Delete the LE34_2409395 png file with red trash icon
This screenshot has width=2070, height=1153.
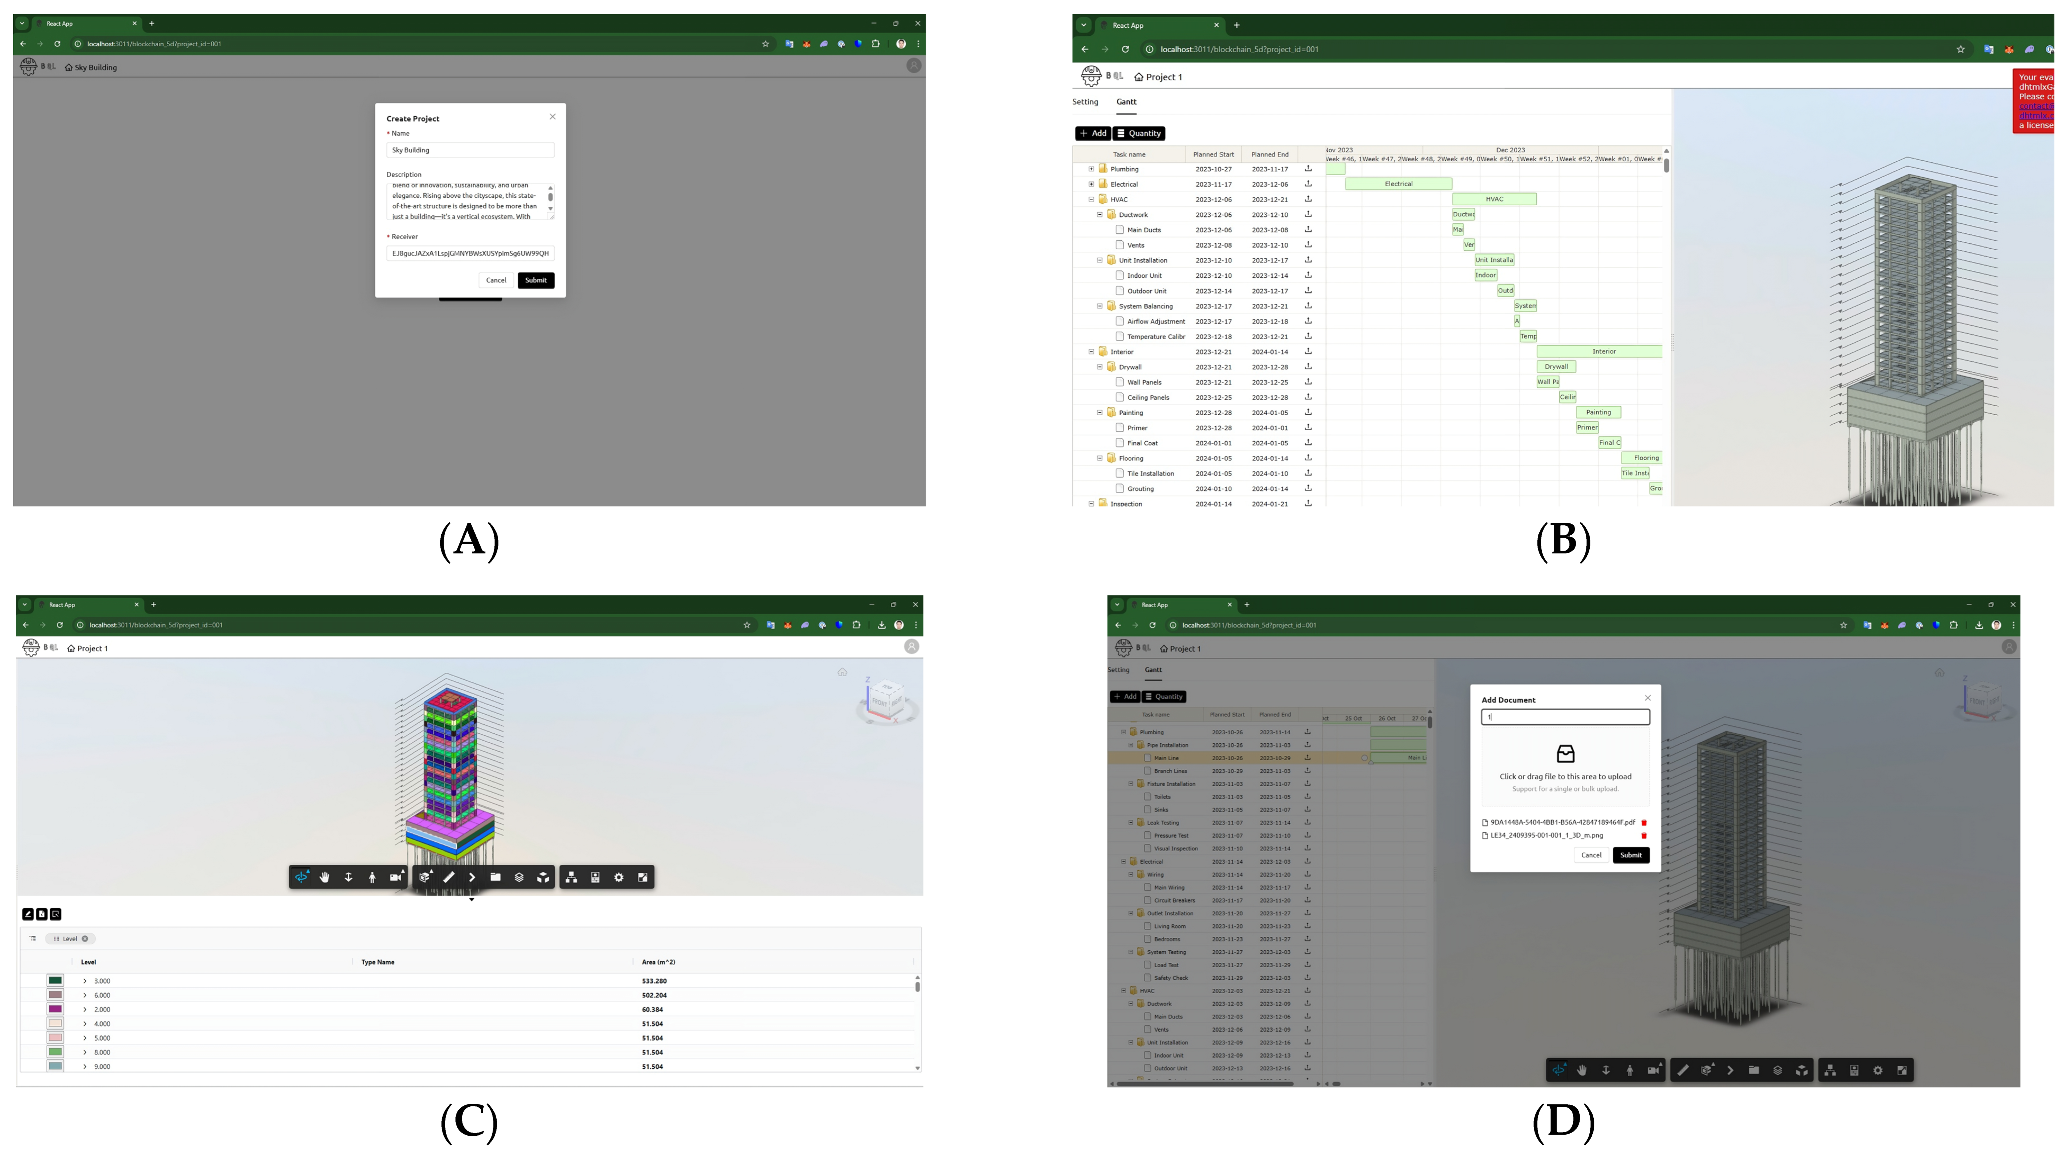point(1643,836)
